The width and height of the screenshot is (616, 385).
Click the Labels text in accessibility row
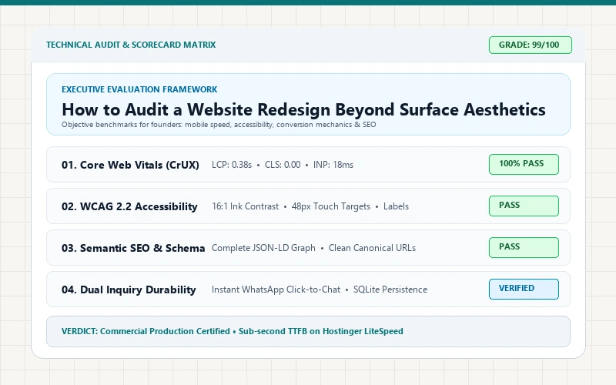point(396,206)
